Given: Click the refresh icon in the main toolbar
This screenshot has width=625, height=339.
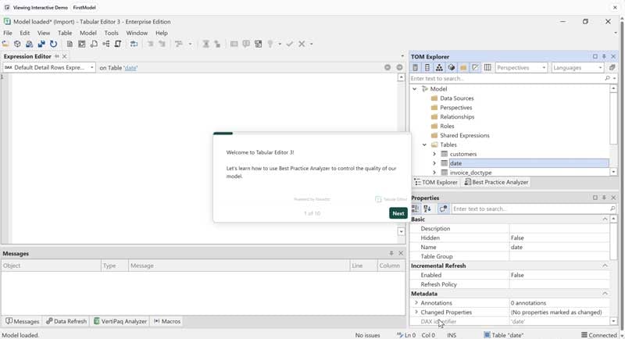Looking at the screenshot, I should coord(54,45).
